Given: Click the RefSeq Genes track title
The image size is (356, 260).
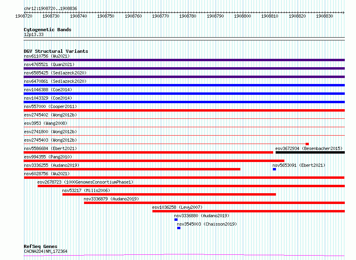Looking at the screenshot, I should 40,246.
